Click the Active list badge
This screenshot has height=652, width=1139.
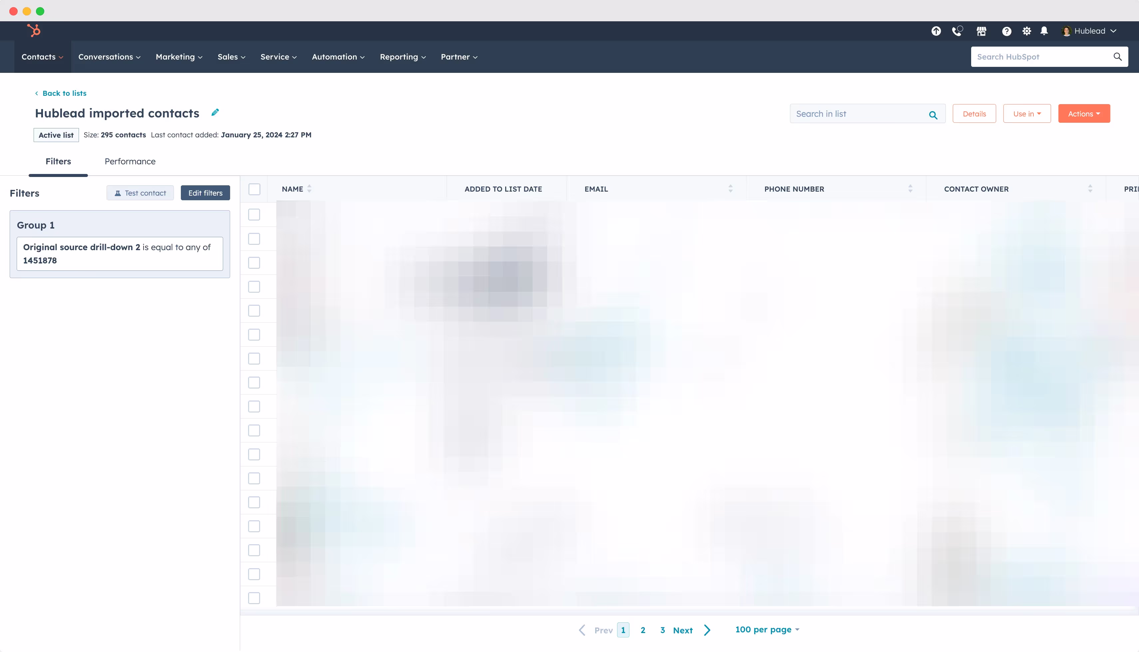coord(56,135)
